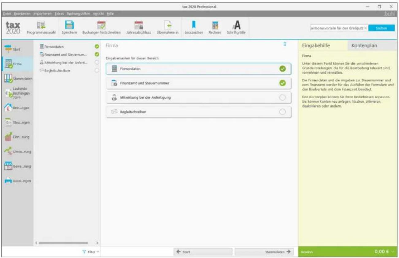The height and width of the screenshot is (258, 399).
Task: Go forward with the Stammdaten button
Action: pyautogui.click(x=264, y=252)
